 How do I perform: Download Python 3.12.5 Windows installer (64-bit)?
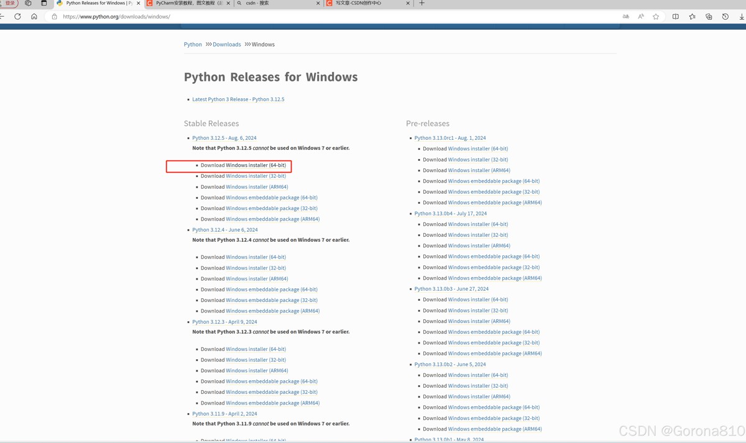(256, 165)
